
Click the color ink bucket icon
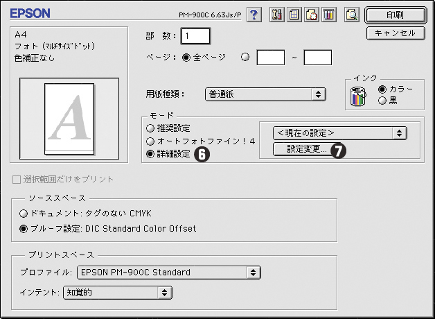tap(358, 96)
